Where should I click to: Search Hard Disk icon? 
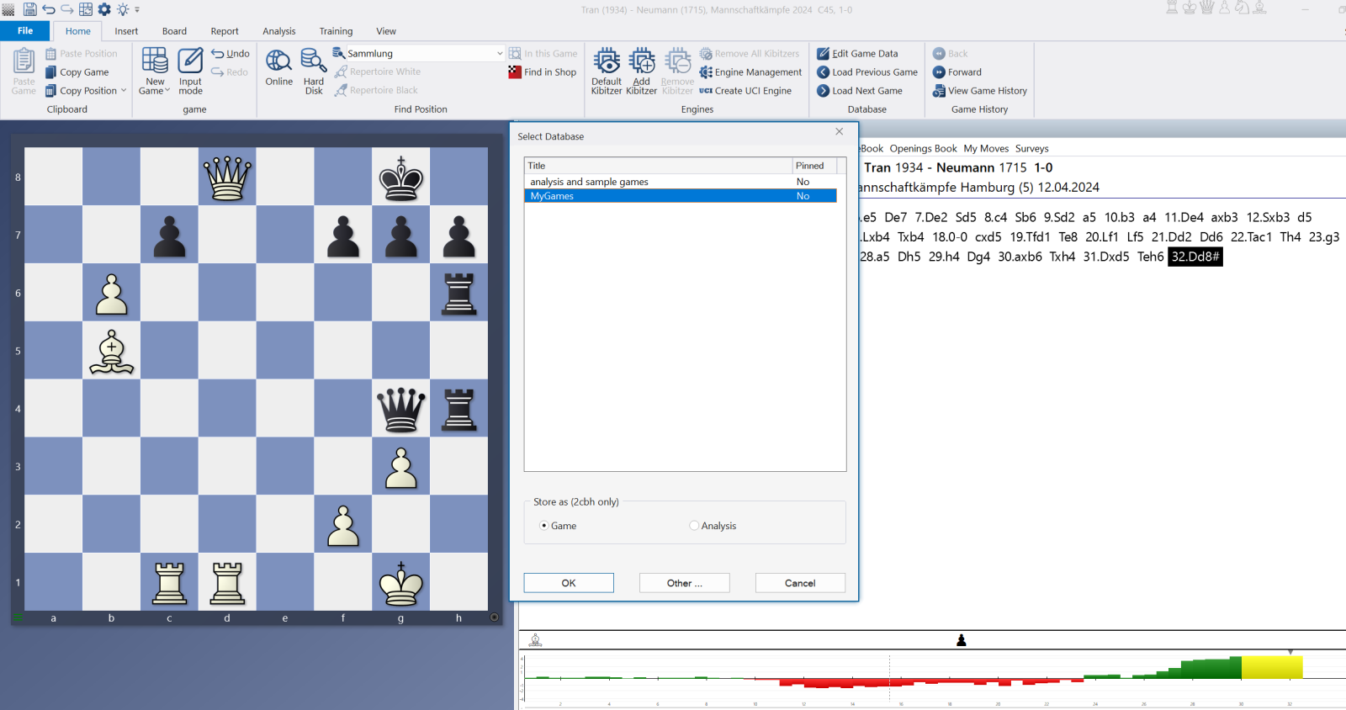[x=314, y=62]
